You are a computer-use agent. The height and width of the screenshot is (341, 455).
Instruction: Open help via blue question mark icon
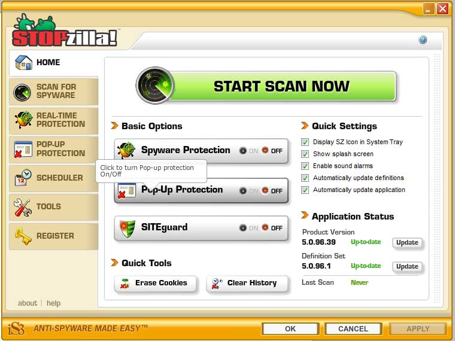point(423,39)
